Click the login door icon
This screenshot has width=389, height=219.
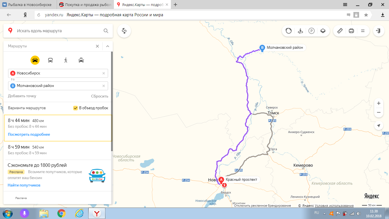coord(378,31)
